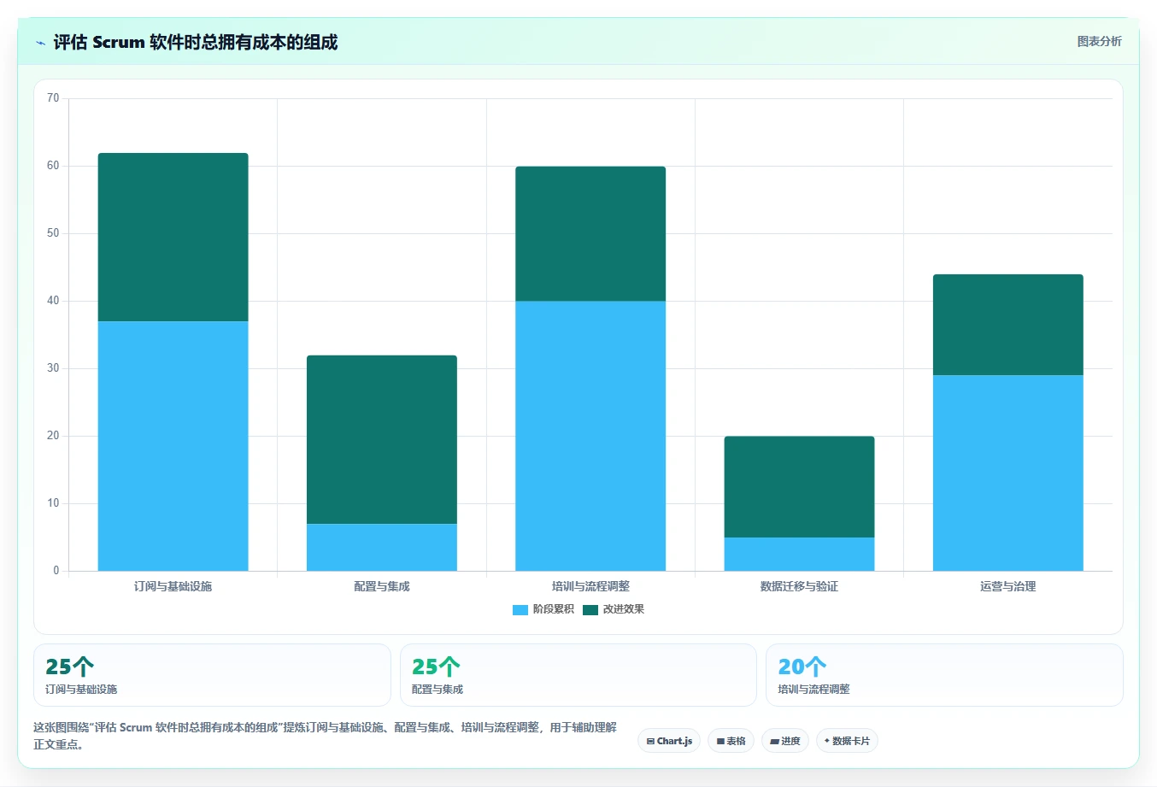Click the icon inside the 表格 chip
The height and width of the screenshot is (787, 1157).
click(720, 741)
